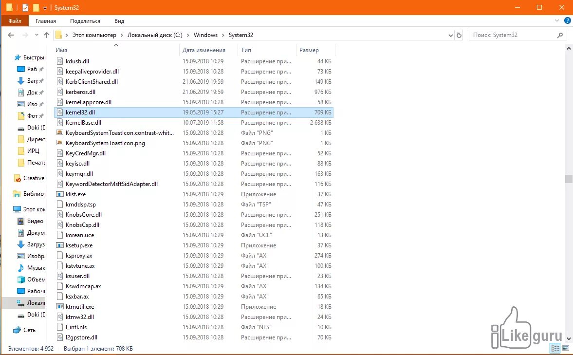This screenshot has width=573, height=355.
Task: Select the kerberos.dll file
Action: coord(194,92)
